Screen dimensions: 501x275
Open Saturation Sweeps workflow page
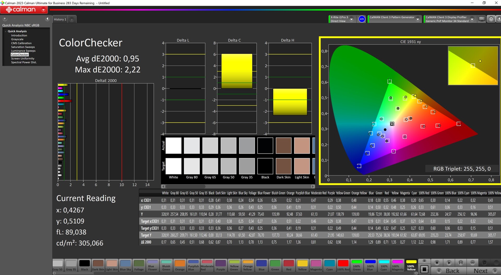(23, 47)
